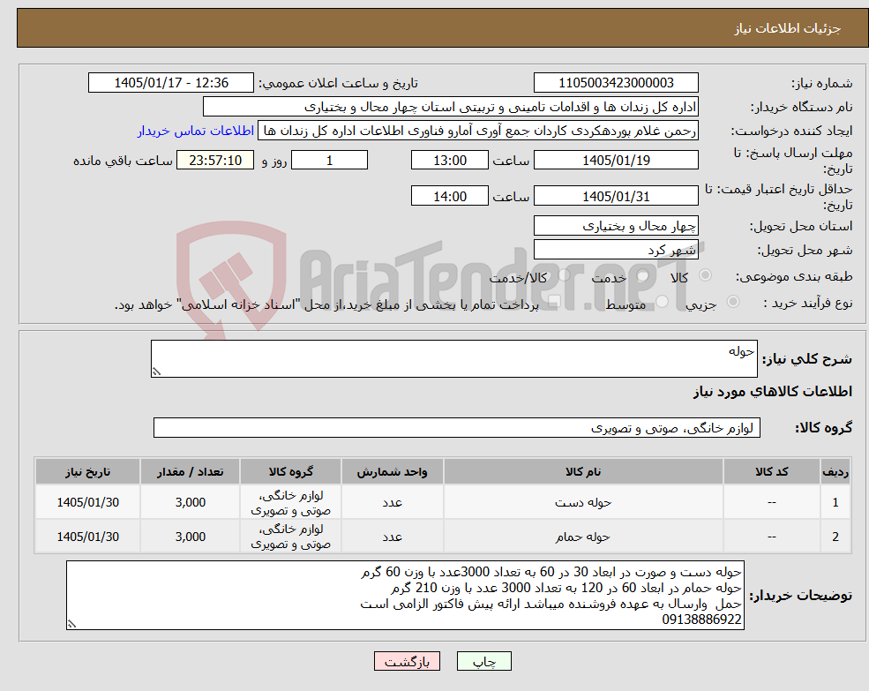Click the گروه کالا column header
Viewport: 869px width, 691px height.
(290, 471)
